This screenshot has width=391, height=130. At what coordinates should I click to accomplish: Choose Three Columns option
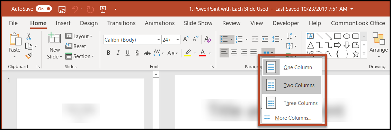tap(292, 103)
